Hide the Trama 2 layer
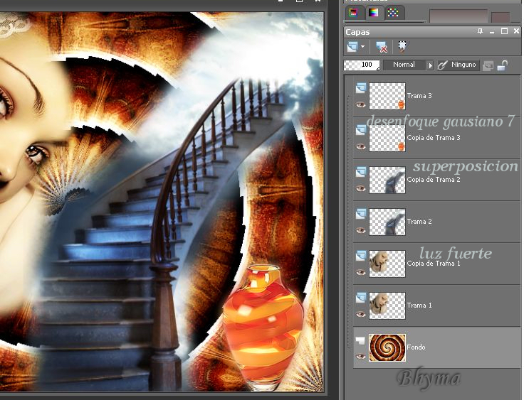 pos(360,230)
